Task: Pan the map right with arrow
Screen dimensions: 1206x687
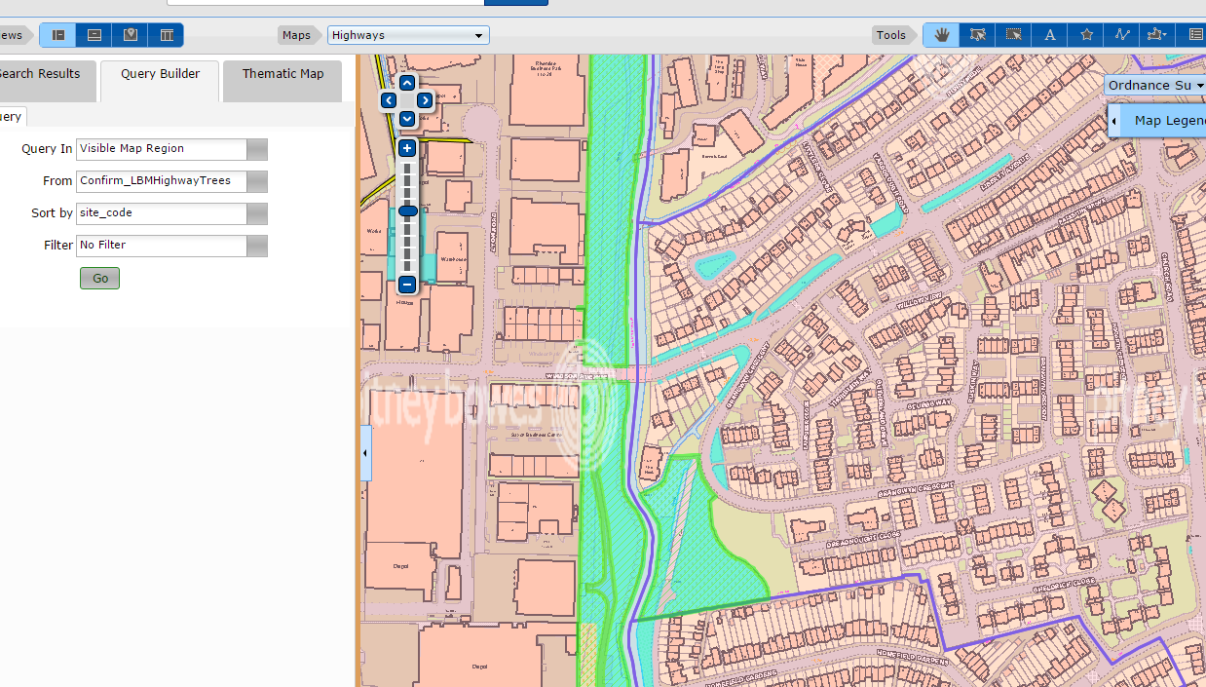Action: click(425, 100)
